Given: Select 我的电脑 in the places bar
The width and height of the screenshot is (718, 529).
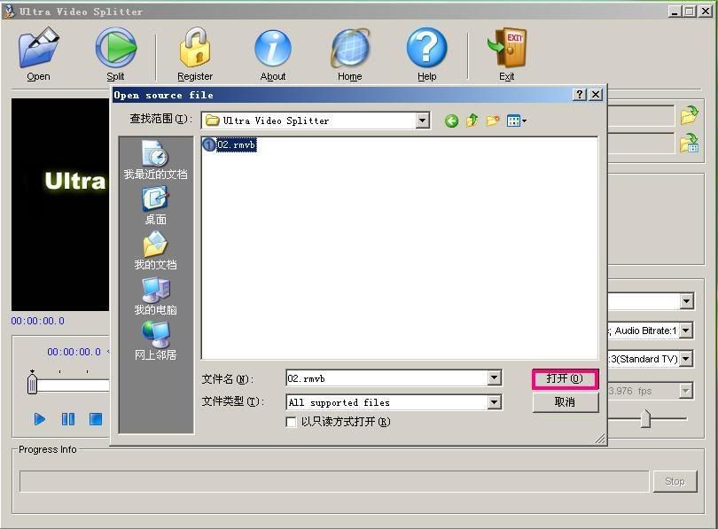Looking at the screenshot, I should pos(155,296).
